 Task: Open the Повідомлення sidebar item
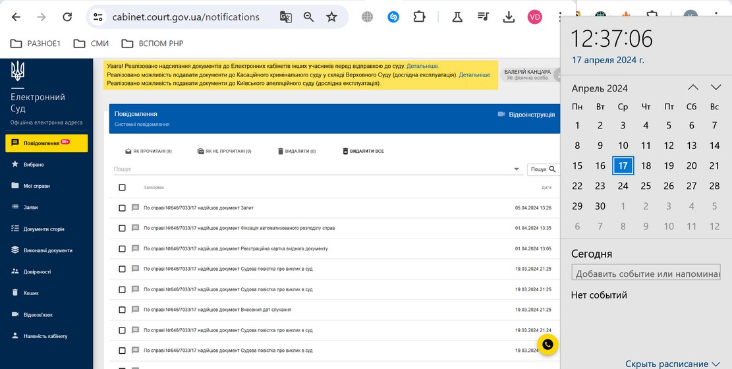pos(47,143)
